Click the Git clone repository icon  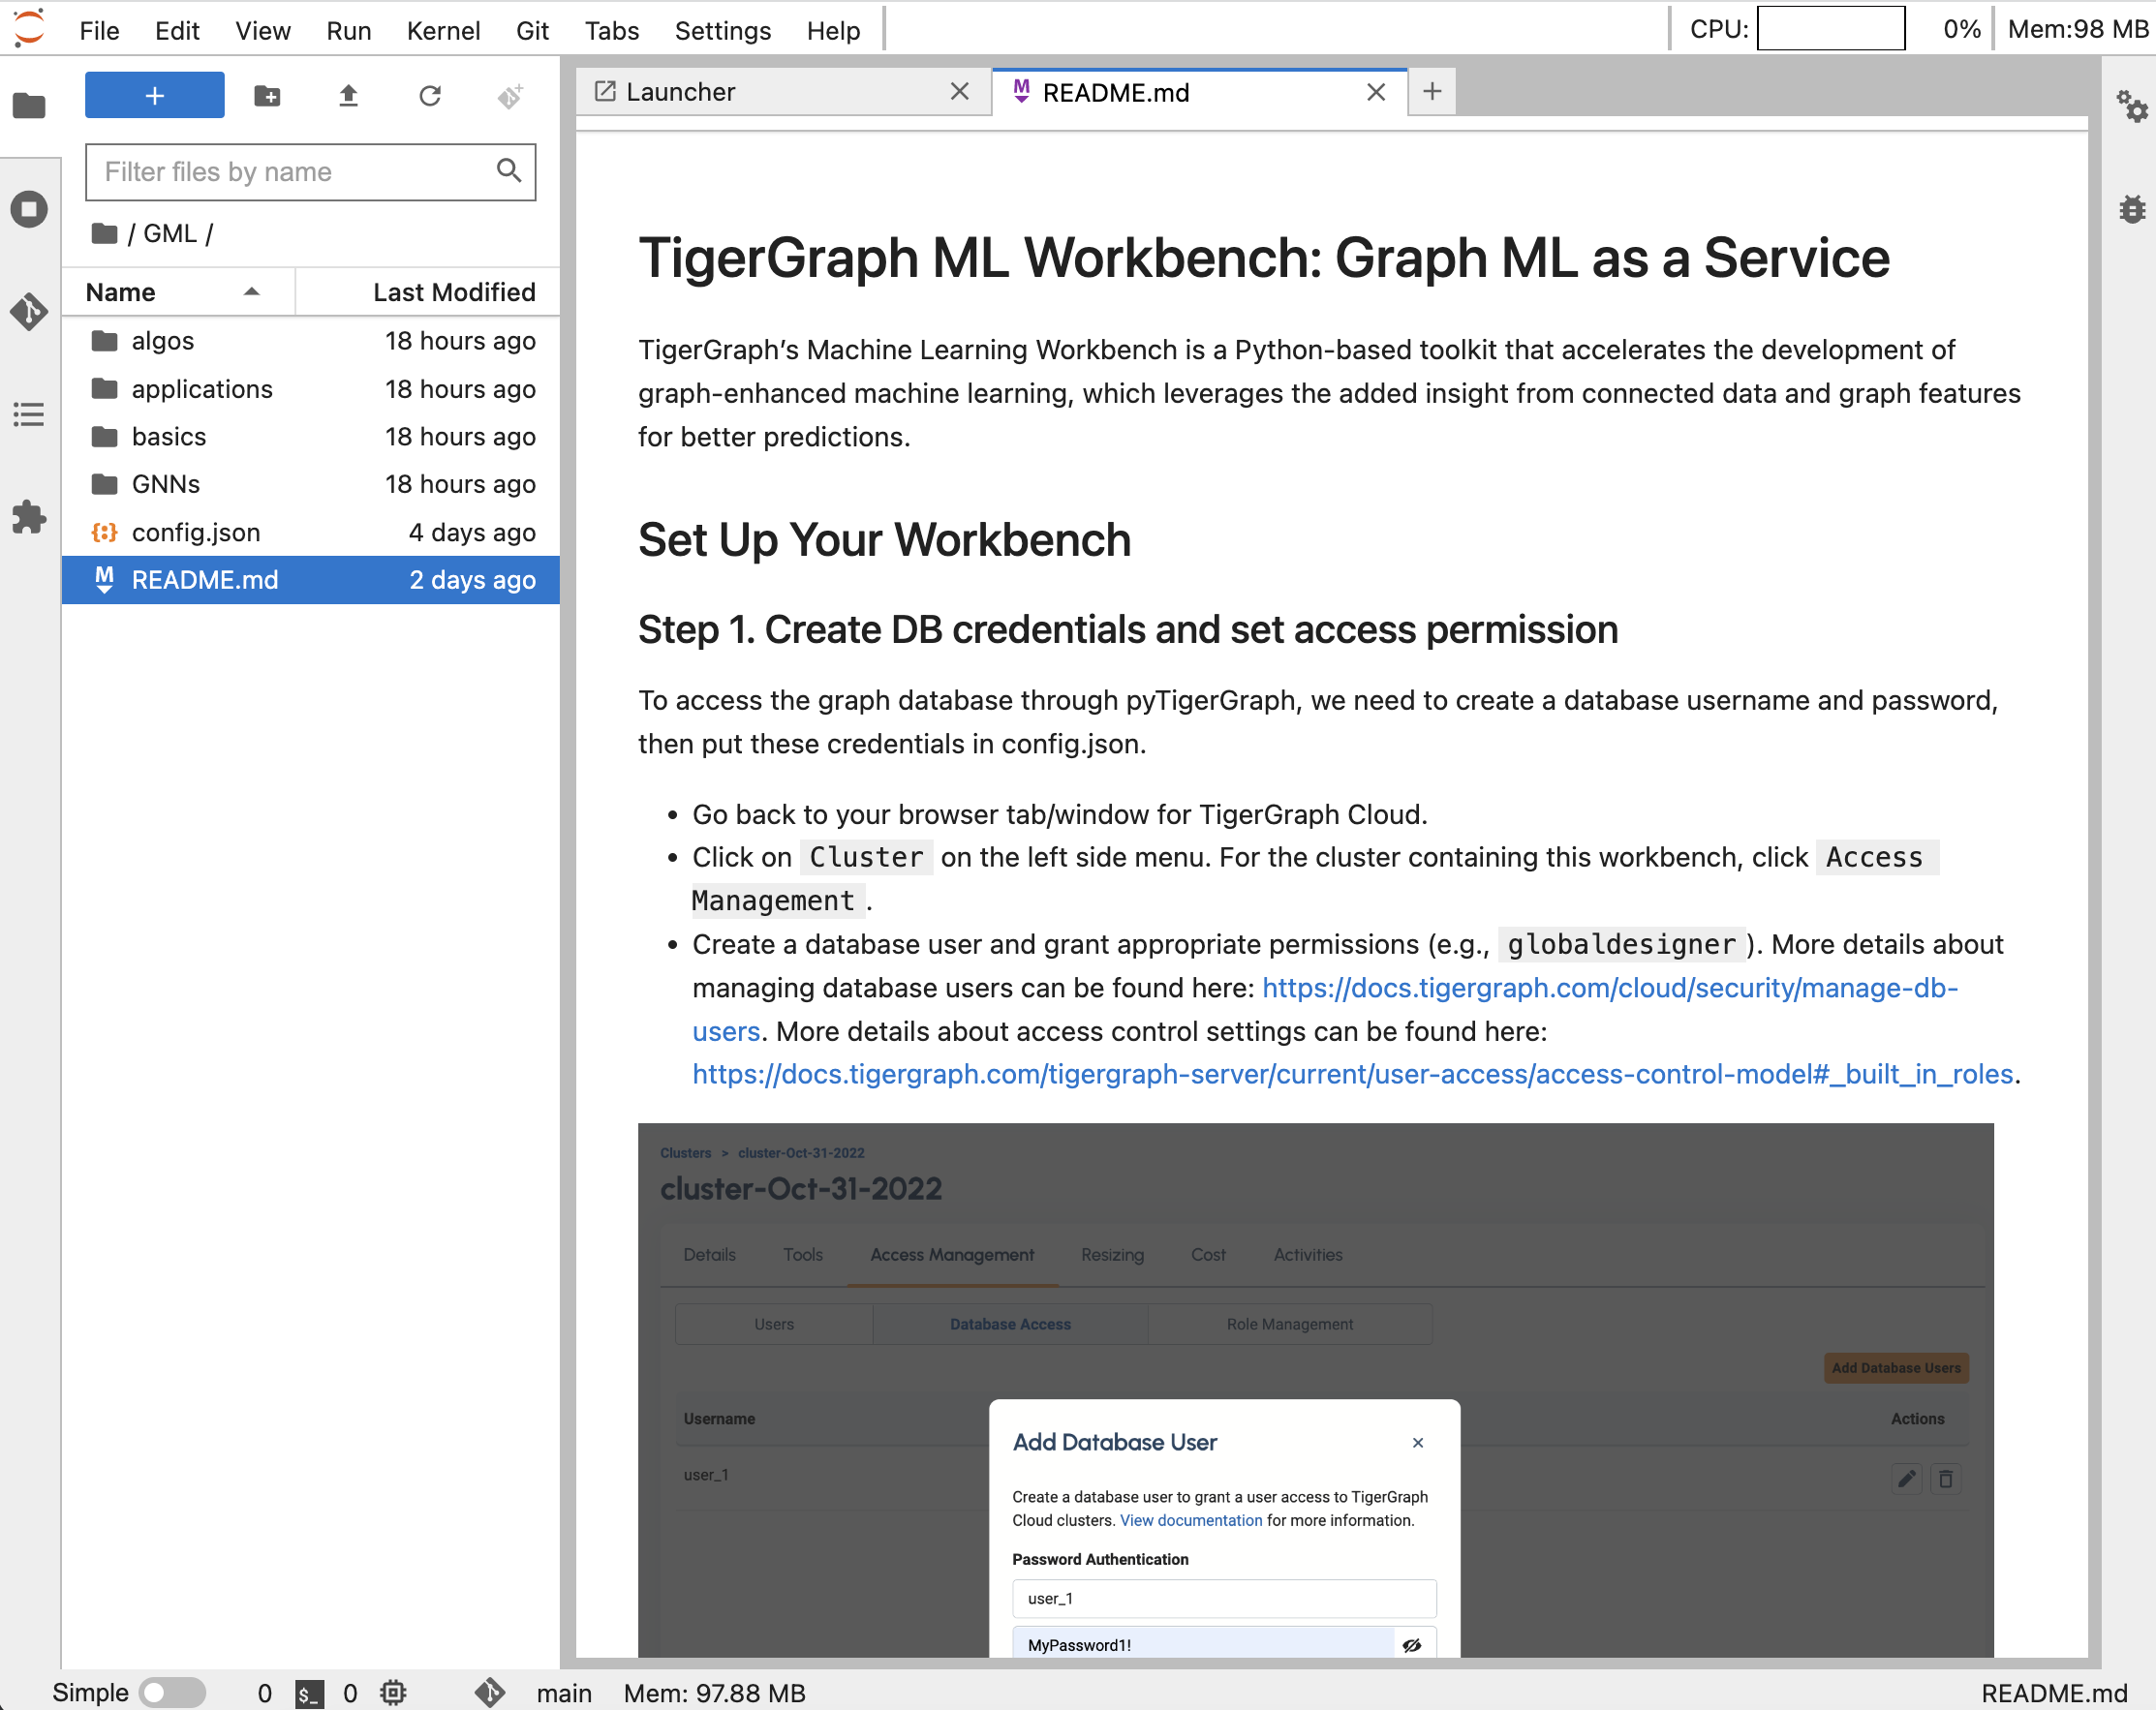pos(511,96)
